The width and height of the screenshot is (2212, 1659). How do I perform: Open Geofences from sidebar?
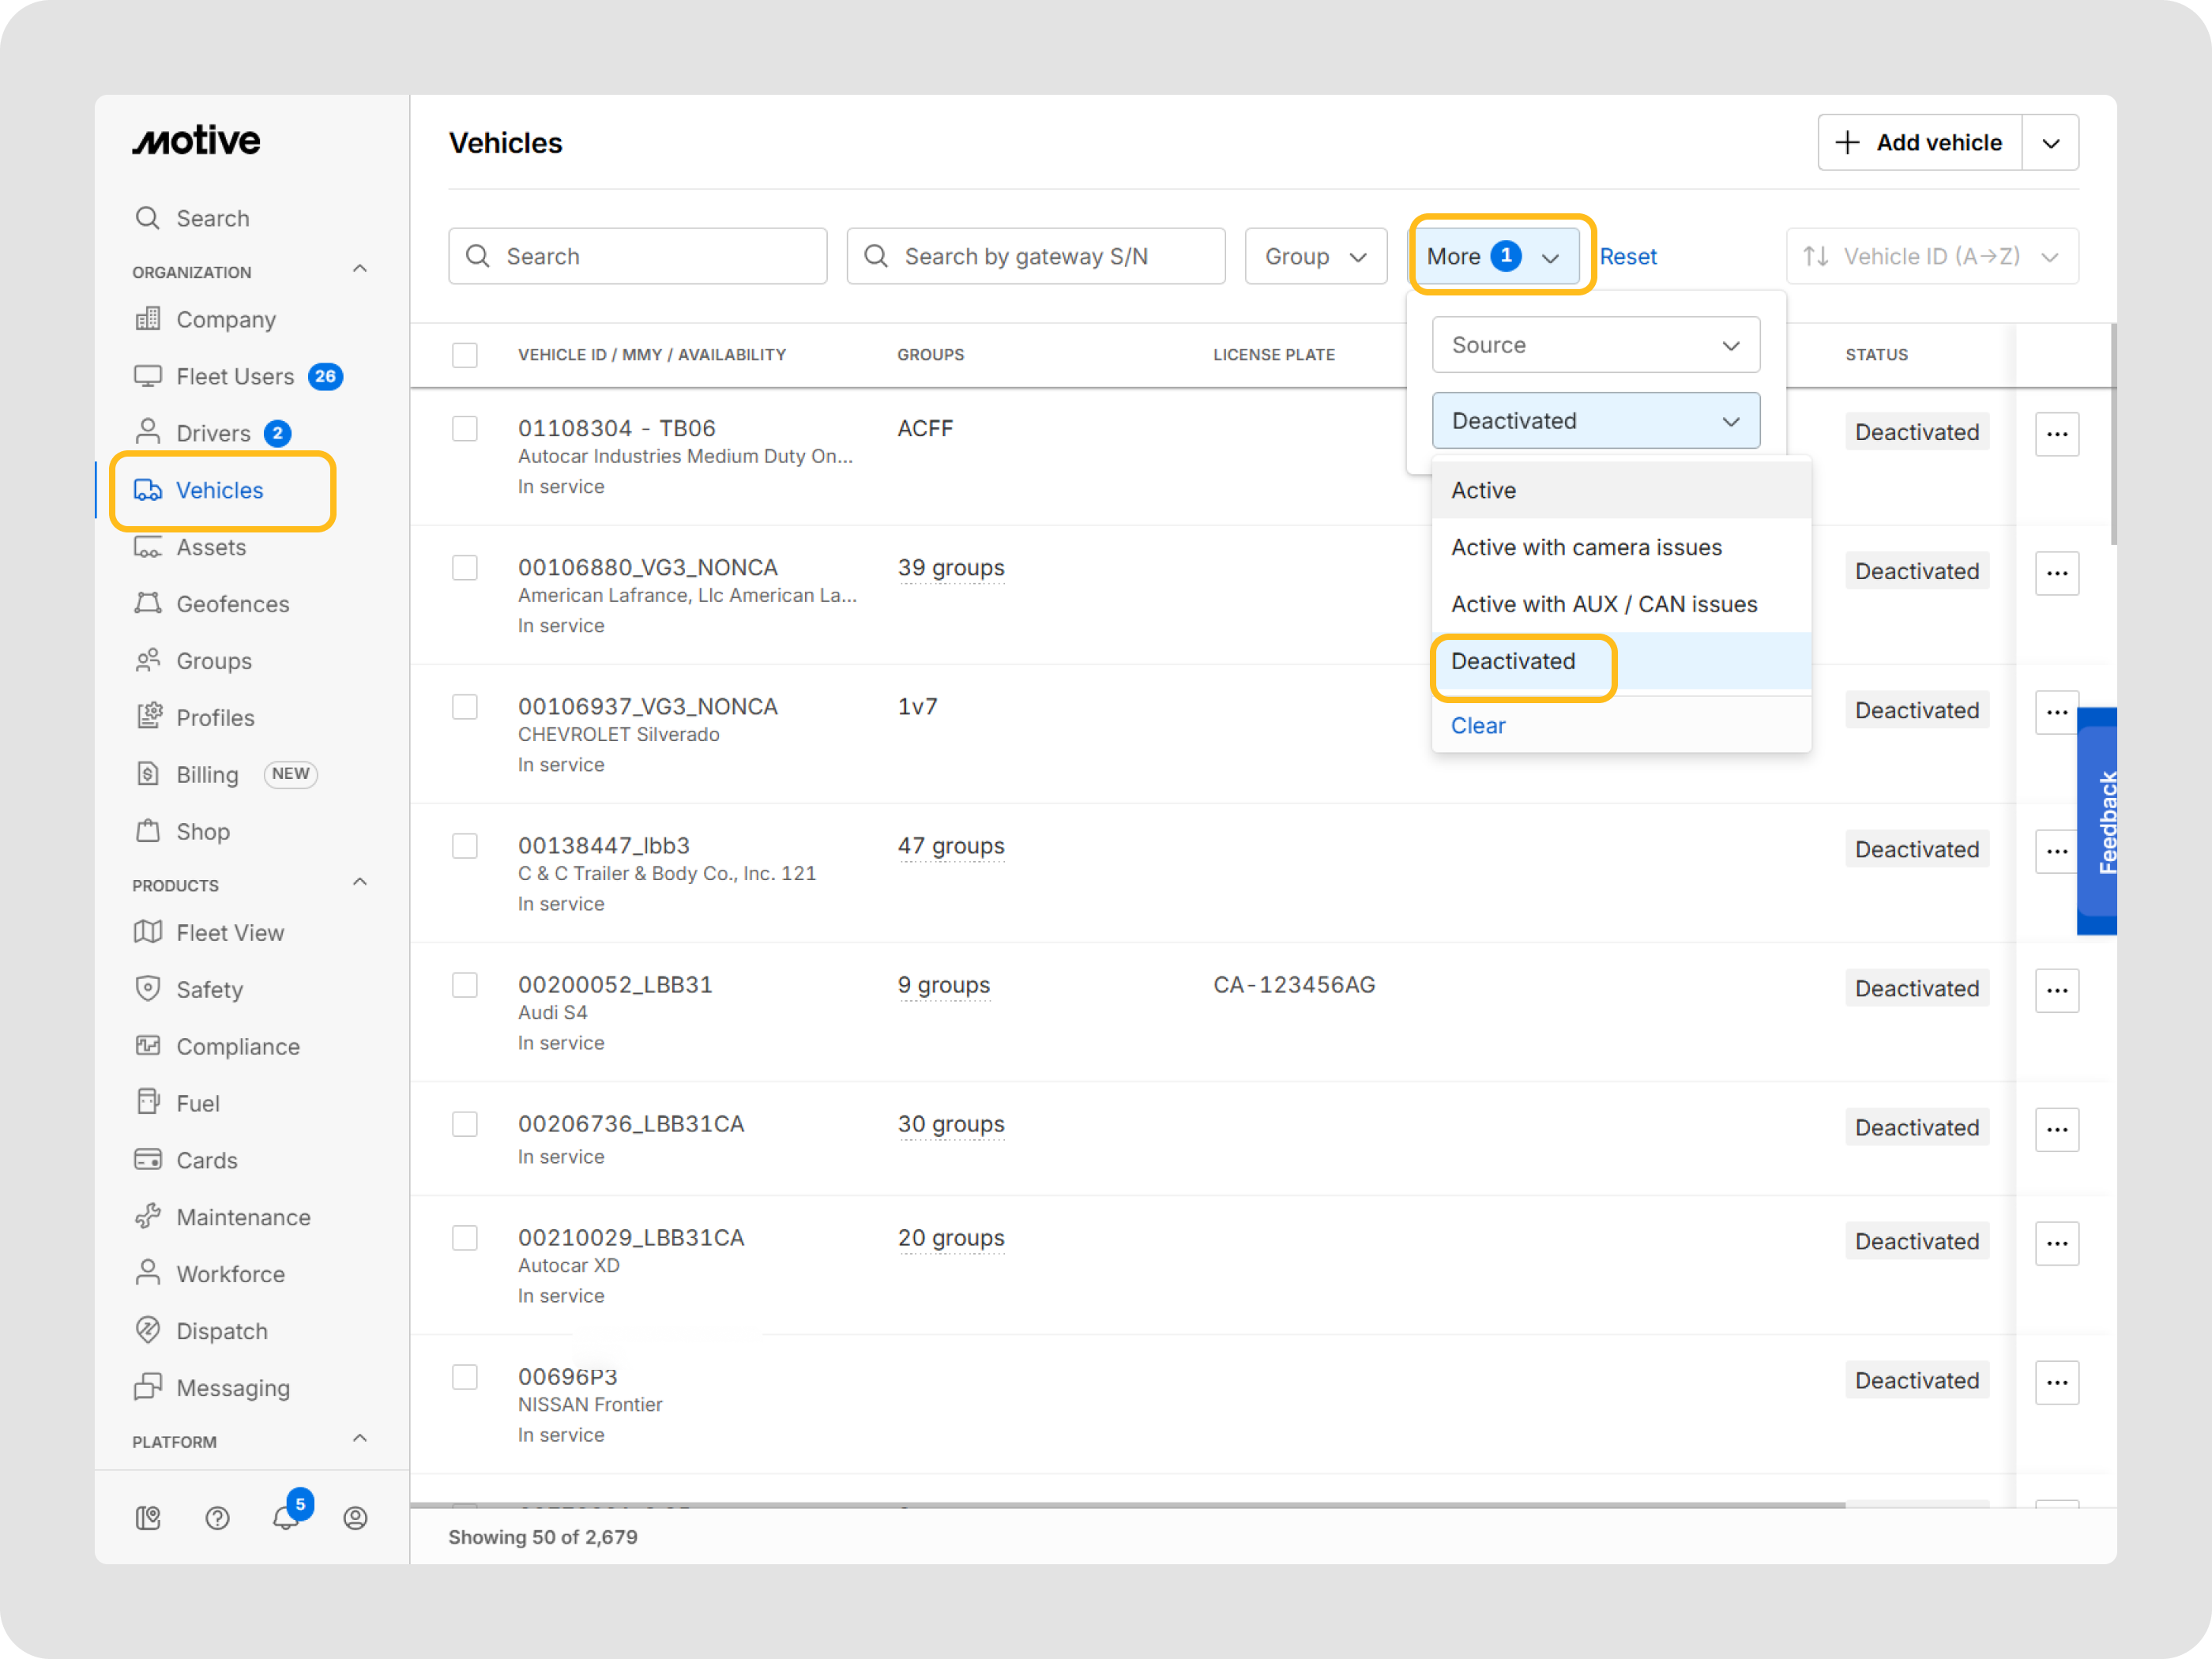232,604
